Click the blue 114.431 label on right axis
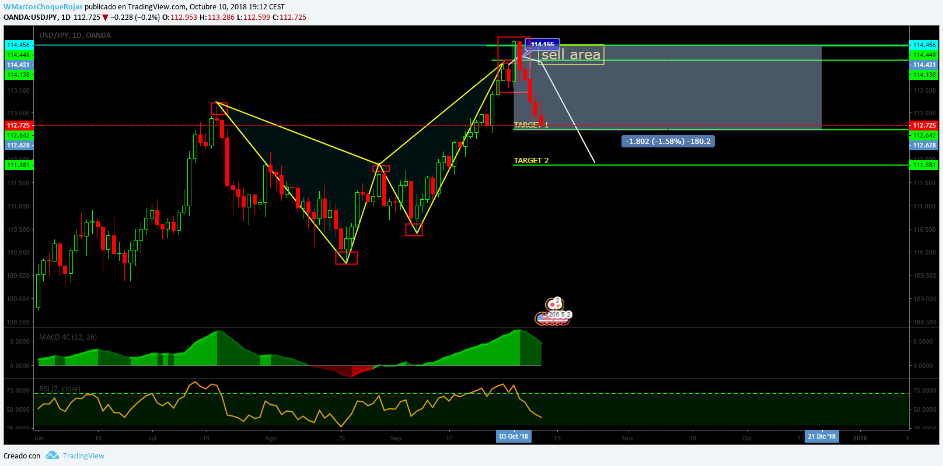The height and width of the screenshot is (466, 943). (x=924, y=65)
